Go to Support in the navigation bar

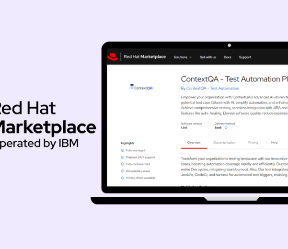pos(245,57)
